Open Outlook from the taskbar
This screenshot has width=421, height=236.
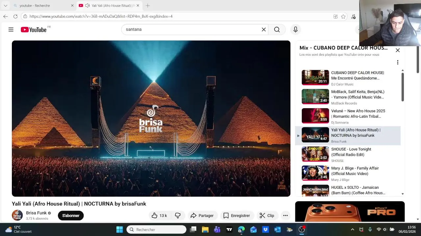(277, 229)
